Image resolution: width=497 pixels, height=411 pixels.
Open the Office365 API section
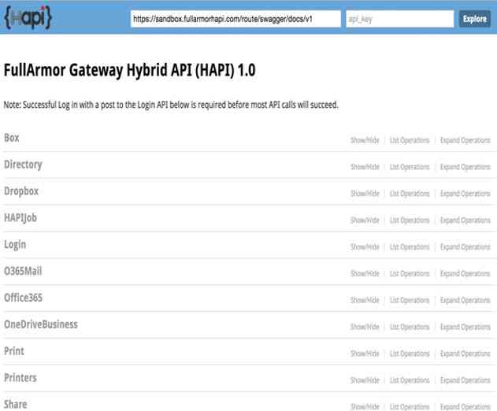[x=23, y=298]
